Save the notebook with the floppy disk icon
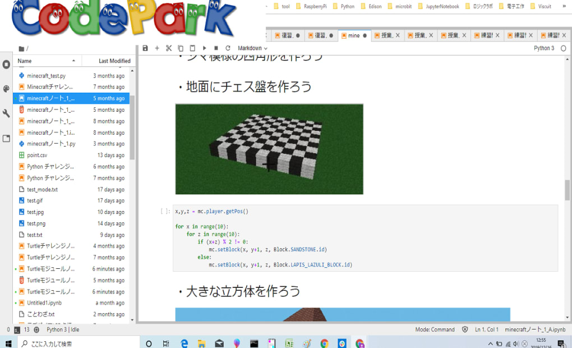The width and height of the screenshot is (572, 348). click(145, 48)
